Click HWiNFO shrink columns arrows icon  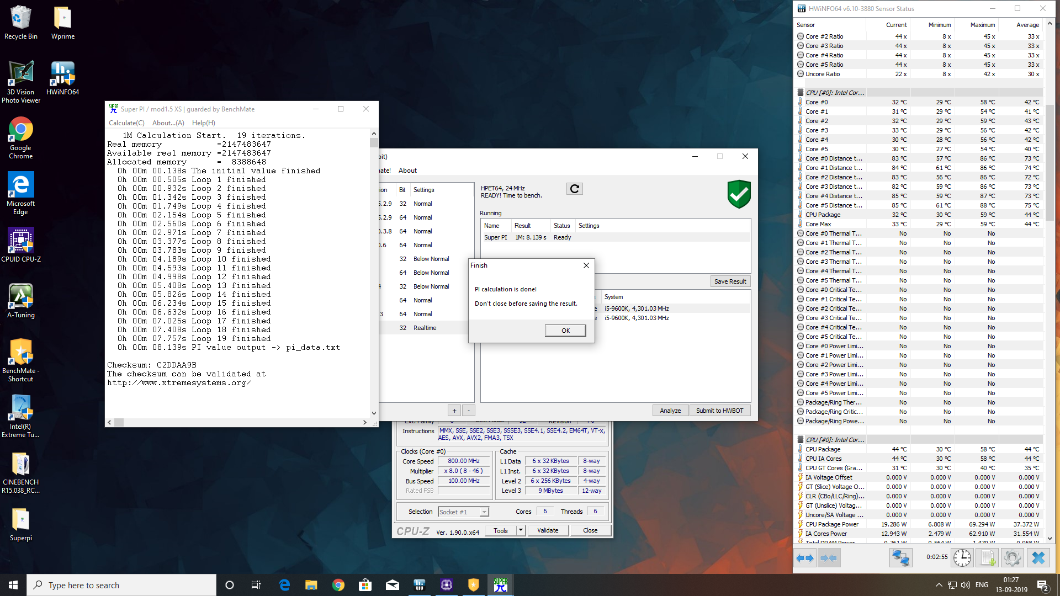828,558
